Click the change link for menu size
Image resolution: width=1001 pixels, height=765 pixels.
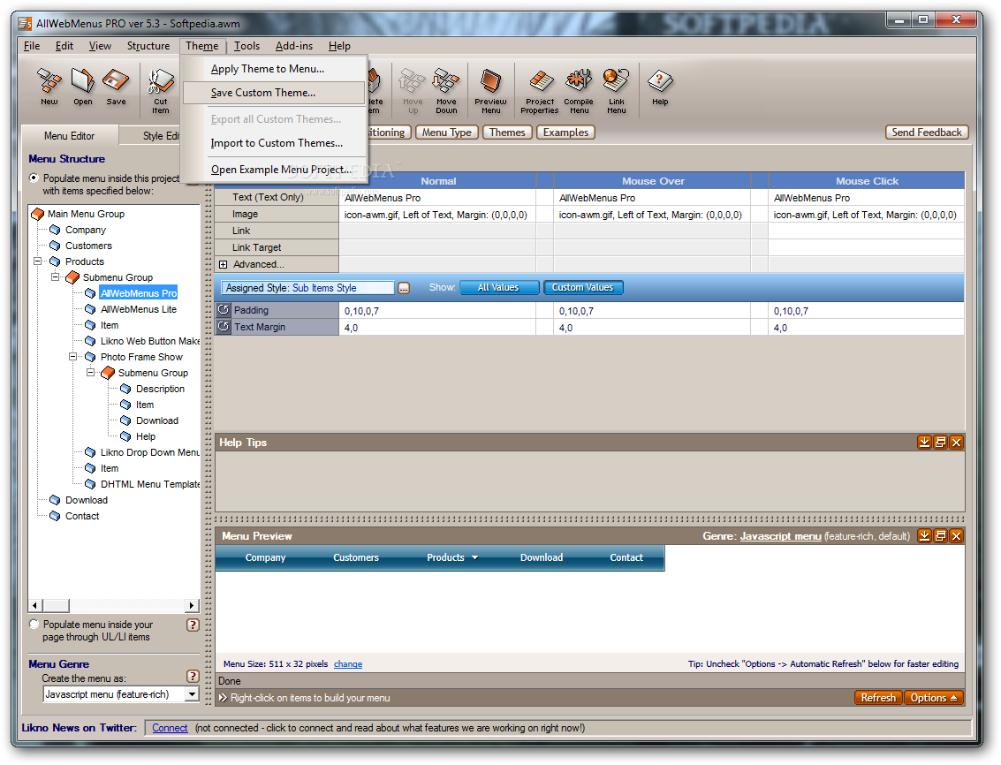348,664
